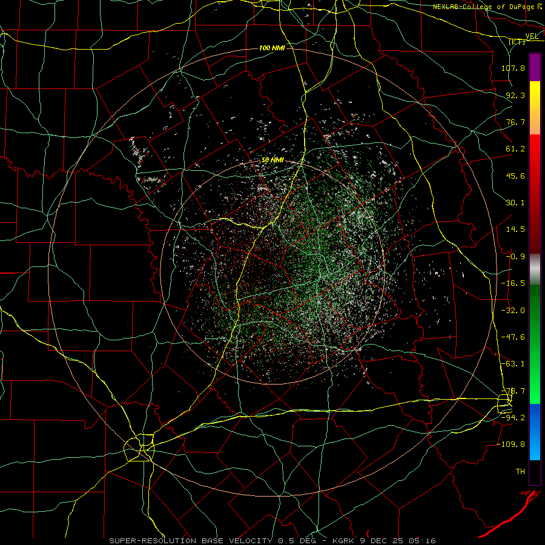Screen dimensions: 545x545
Task: Click the -109.8 velocity scale value
Action: [x=510, y=444]
